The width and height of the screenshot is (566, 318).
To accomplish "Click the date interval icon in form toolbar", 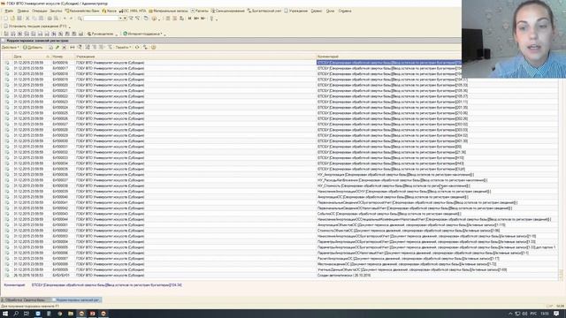I will tap(73, 47).
